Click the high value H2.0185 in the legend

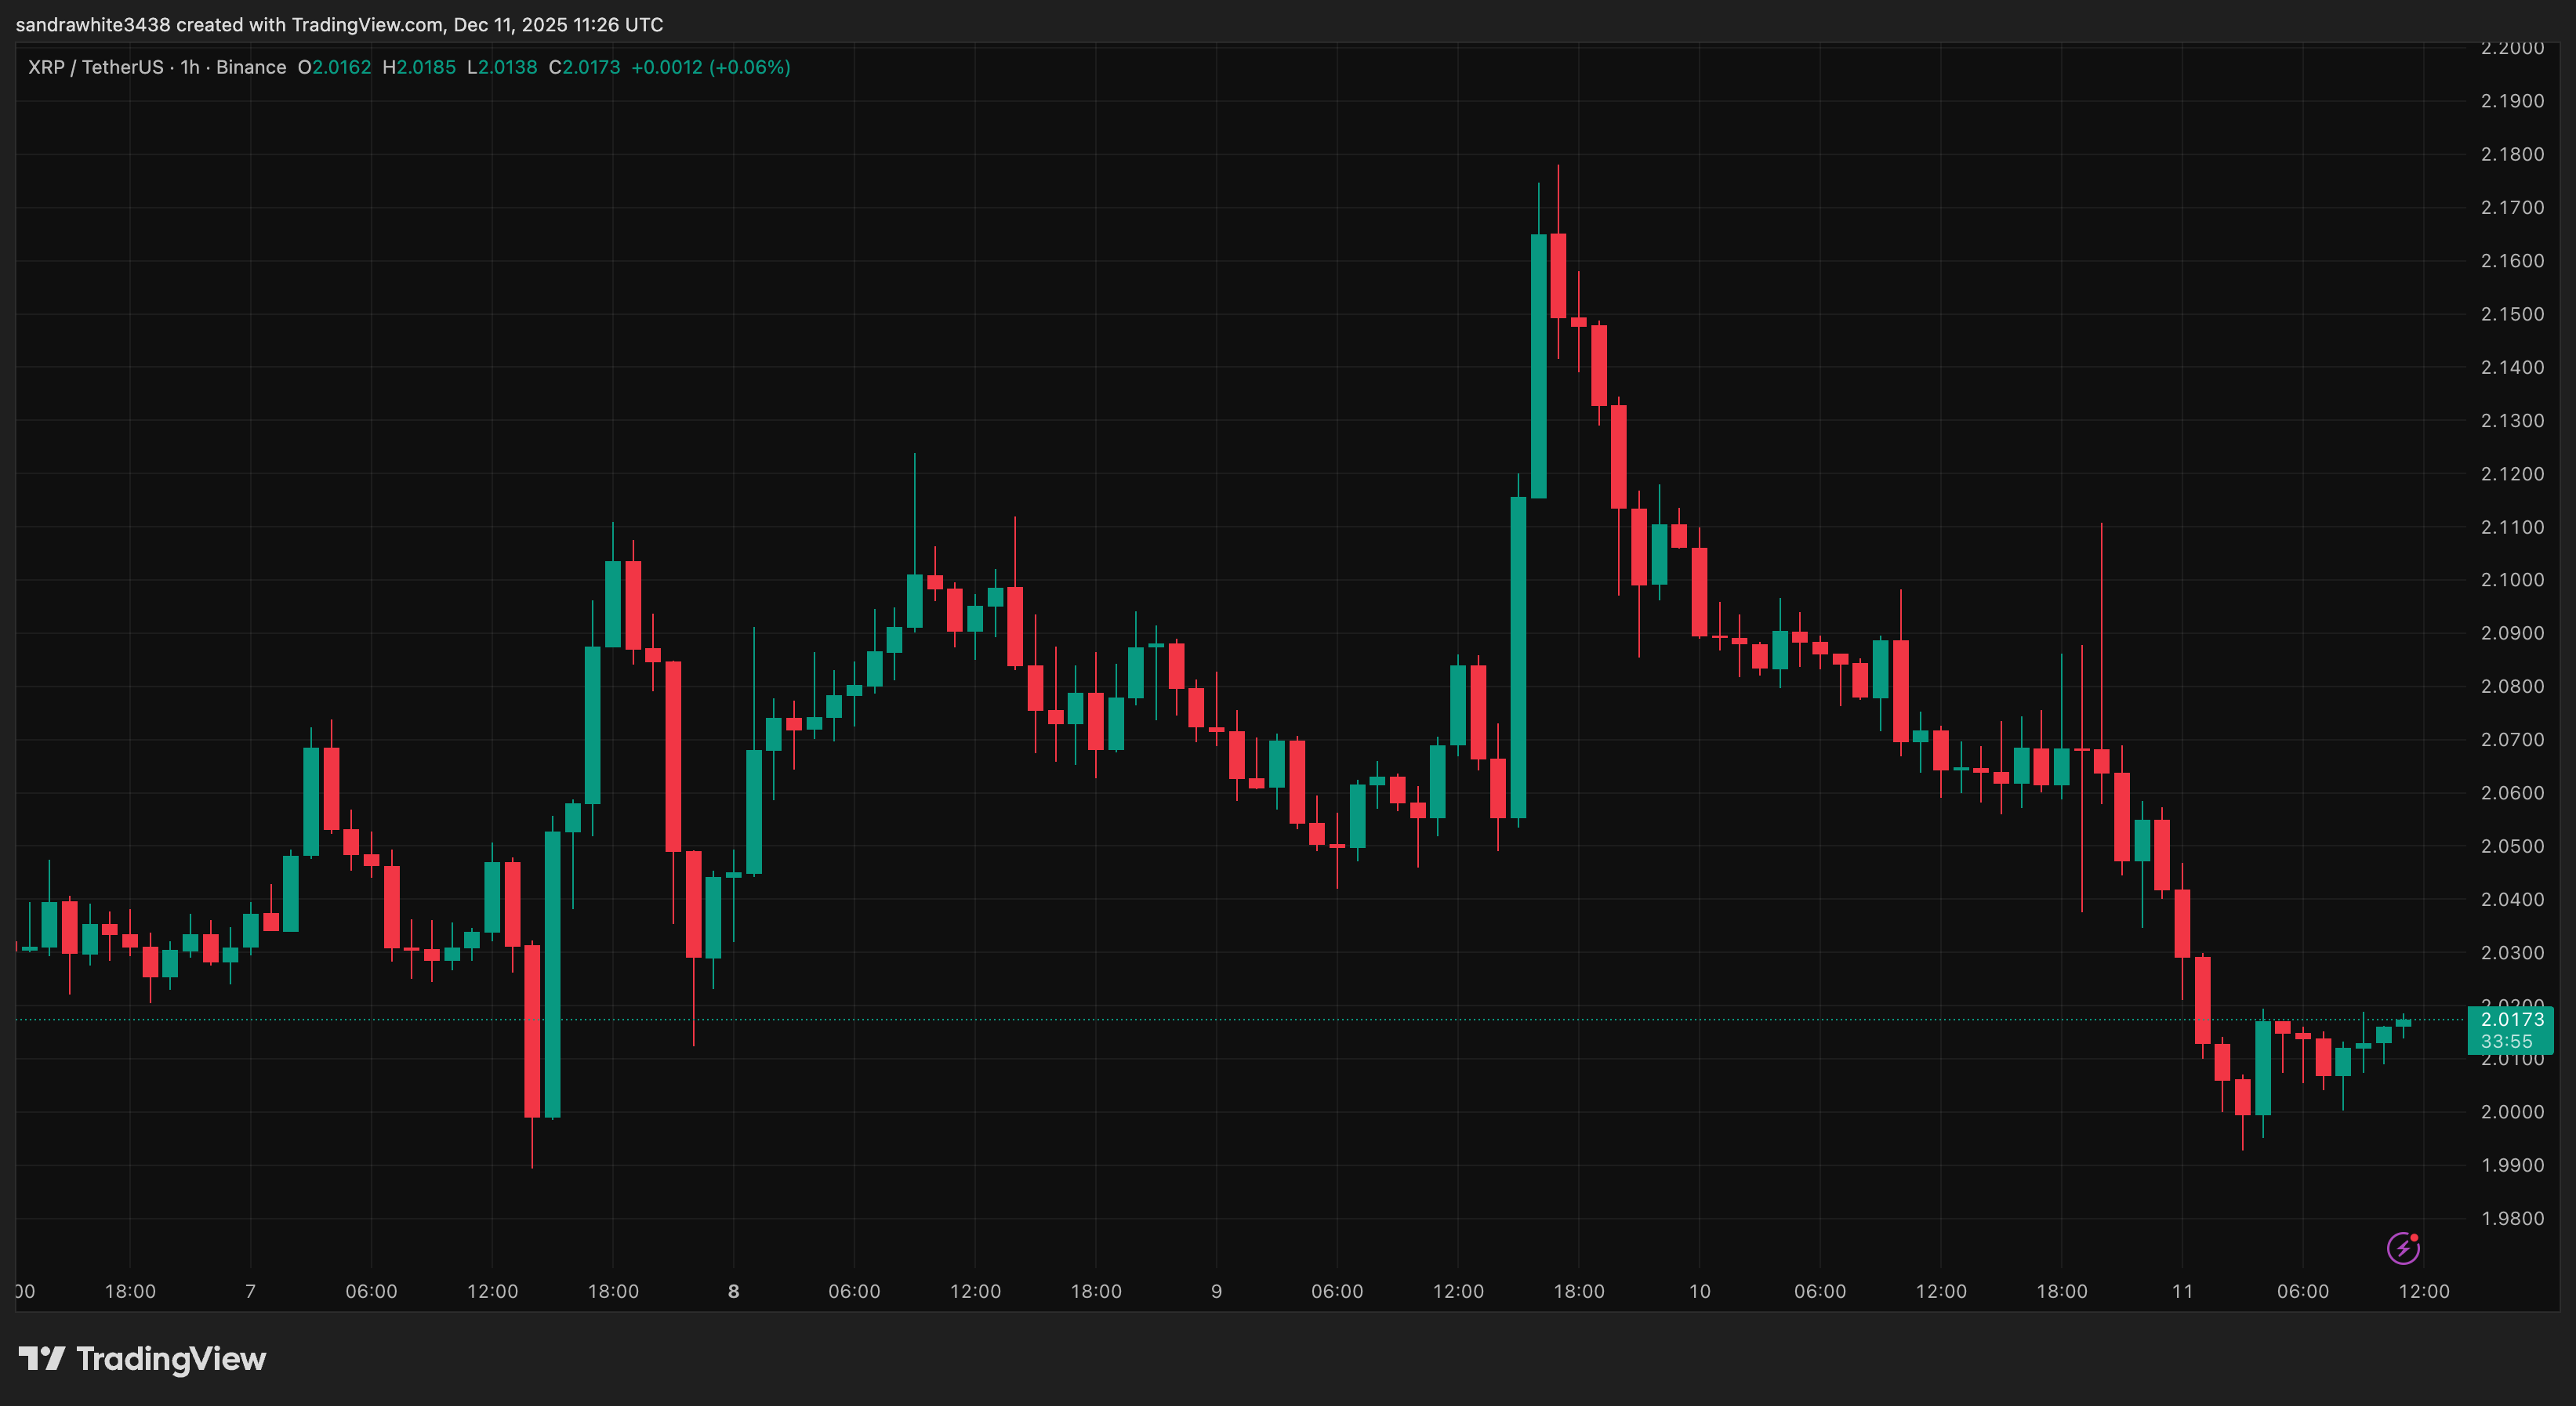pyautogui.click(x=420, y=67)
